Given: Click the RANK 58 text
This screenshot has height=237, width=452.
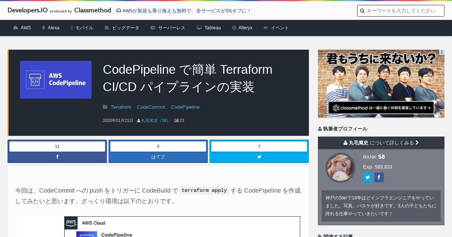Looking at the screenshot, I should (x=374, y=157).
